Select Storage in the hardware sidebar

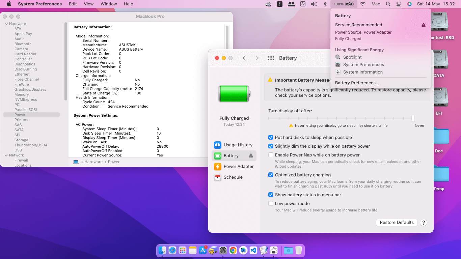tap(21, 140)
